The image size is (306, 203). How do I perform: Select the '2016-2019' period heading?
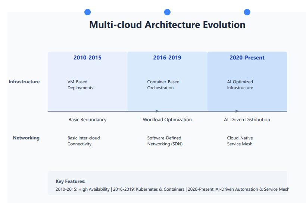(167, 58)
